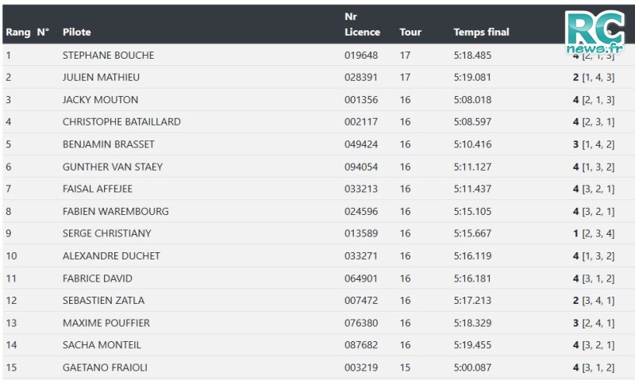Click licence number 049424
Image resolution: width=635 pixels, height=380 pixels.
(361, 144)
